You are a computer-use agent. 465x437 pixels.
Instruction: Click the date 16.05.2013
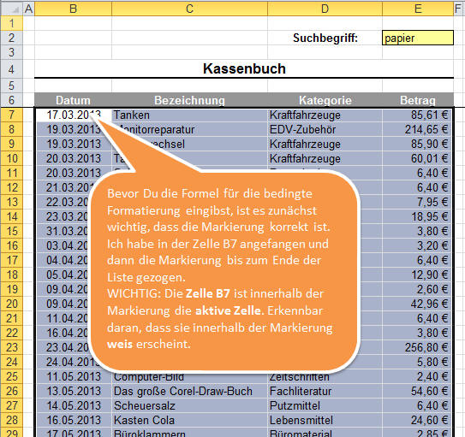point(73,420)
